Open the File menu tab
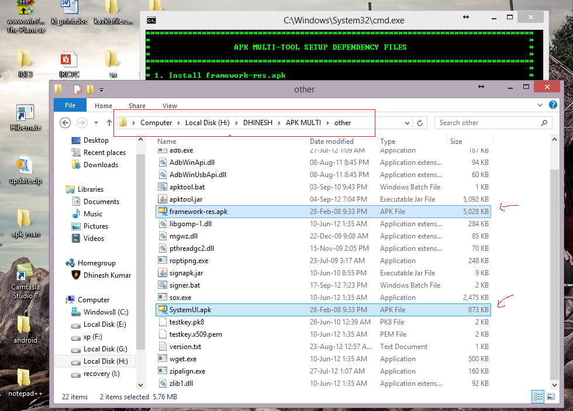 pyautogui.click(x=70, y=105)
